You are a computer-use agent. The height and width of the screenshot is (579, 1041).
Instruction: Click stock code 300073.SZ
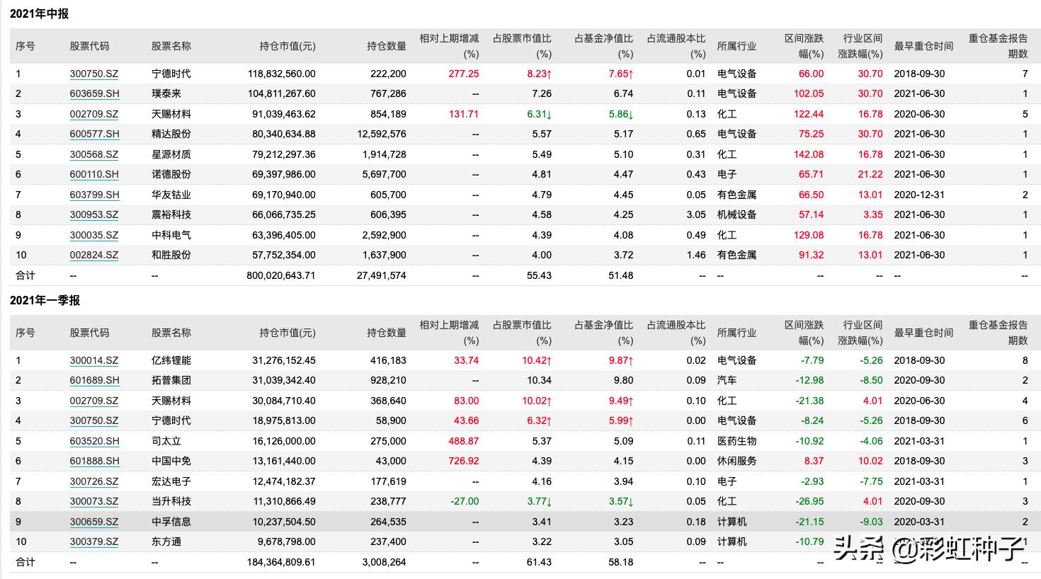(93, 501)
